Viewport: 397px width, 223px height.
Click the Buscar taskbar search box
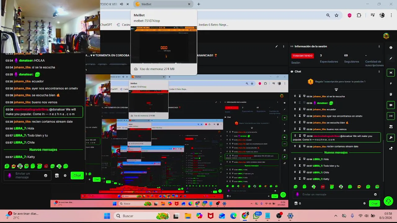141,216
